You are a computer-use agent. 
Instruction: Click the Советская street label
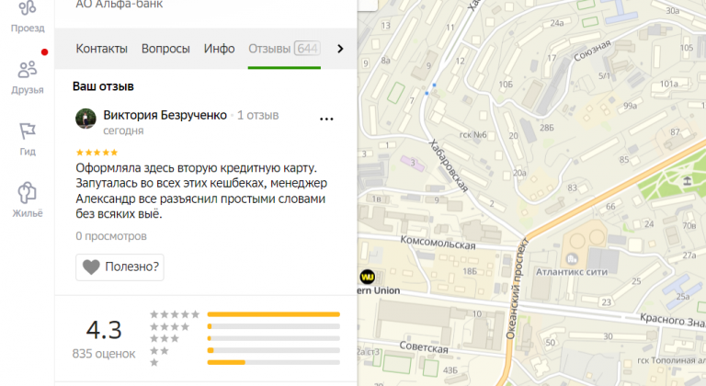pos(424,347)
